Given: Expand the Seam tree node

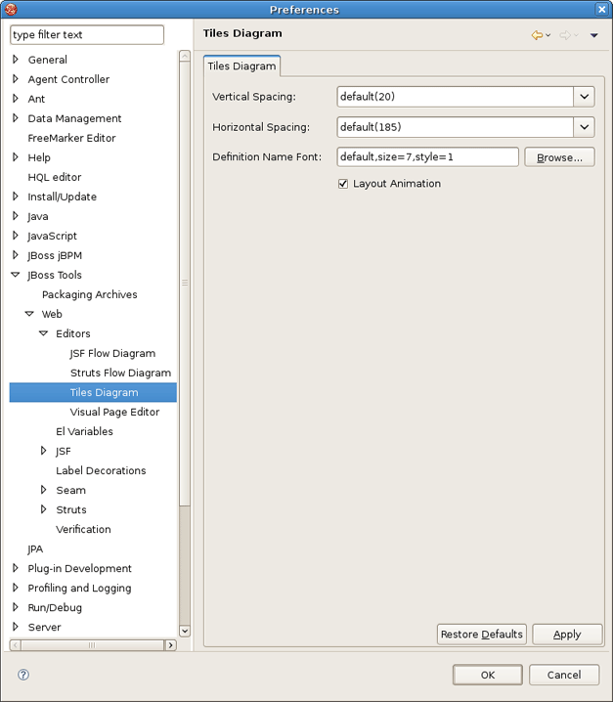Looking at the screenshot, I should [43, 490].
